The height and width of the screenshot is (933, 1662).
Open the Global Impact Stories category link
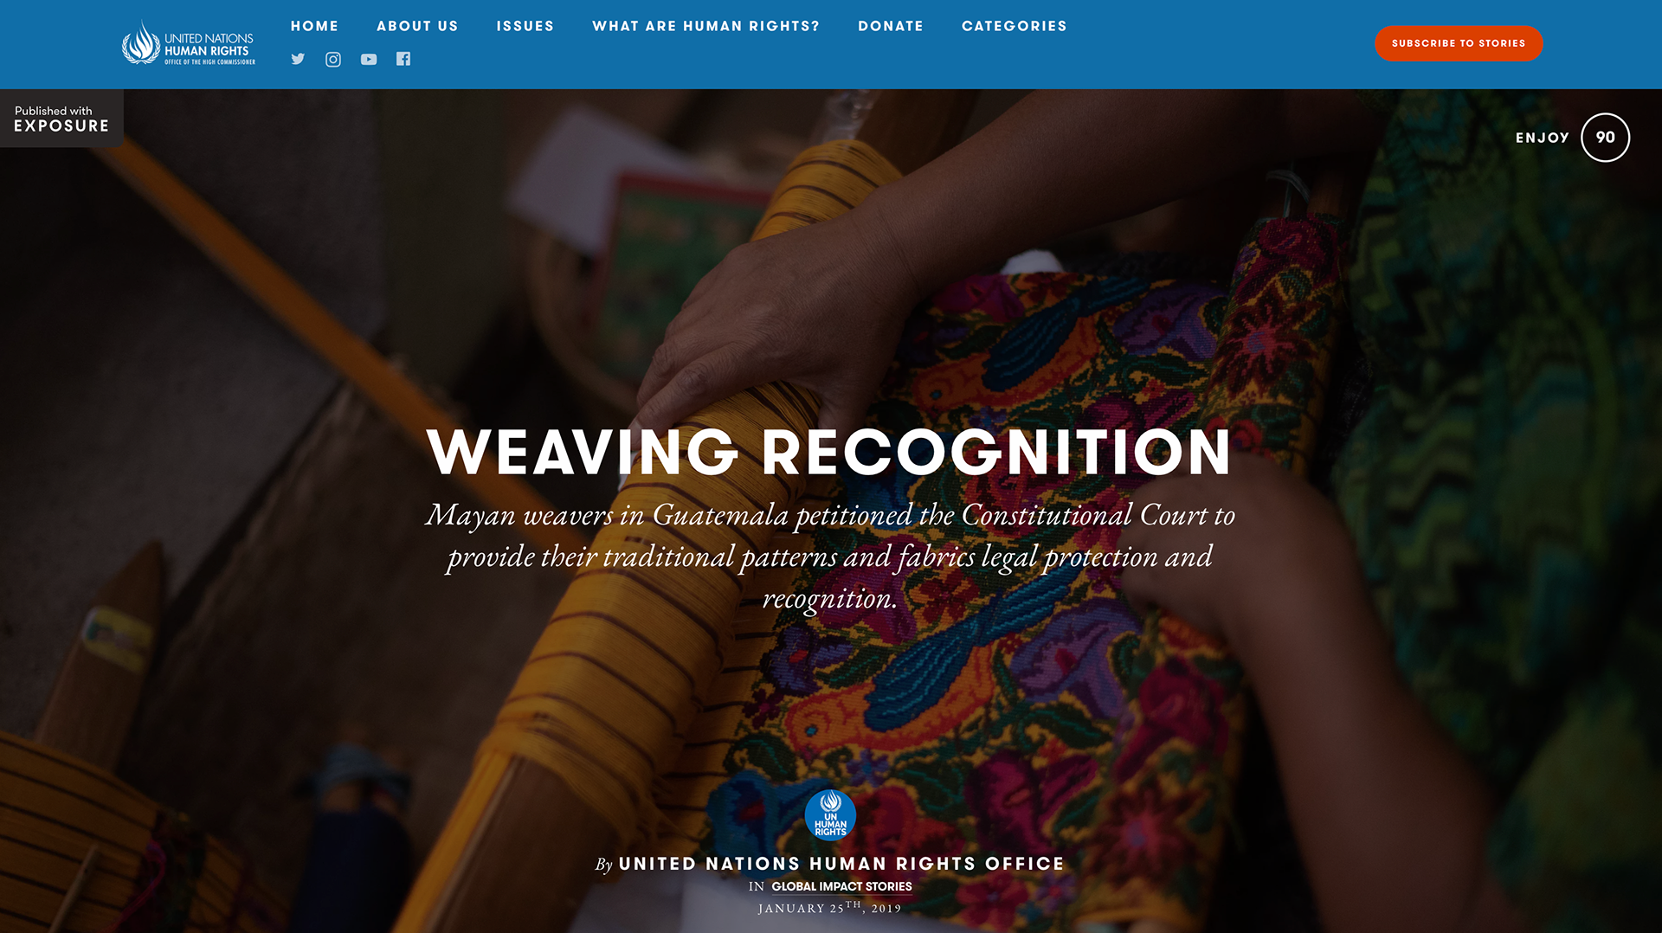(x=841, y=886)
